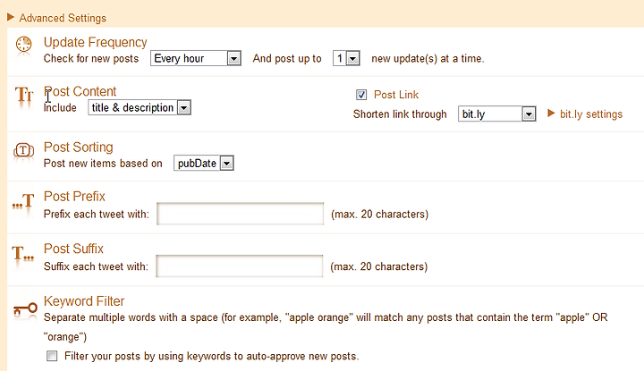This screenshot has height=371, width=644.
Task: Open the bit.ly settings link
Action: tap(591, 114)
